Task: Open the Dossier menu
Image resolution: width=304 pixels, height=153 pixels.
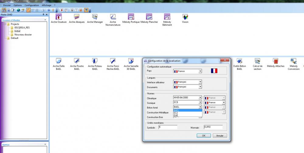Action: click(7, 5)
